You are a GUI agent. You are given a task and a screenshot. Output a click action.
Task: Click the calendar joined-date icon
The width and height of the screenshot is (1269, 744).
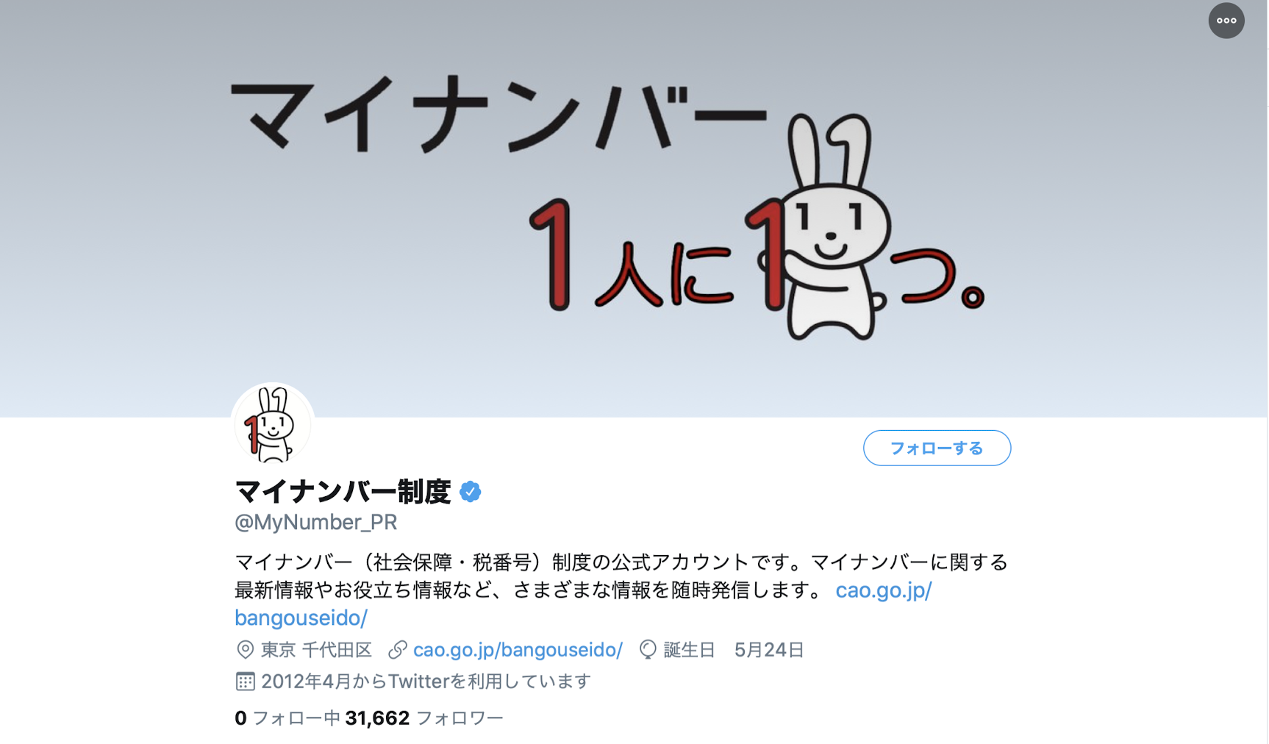coord(245,682)
